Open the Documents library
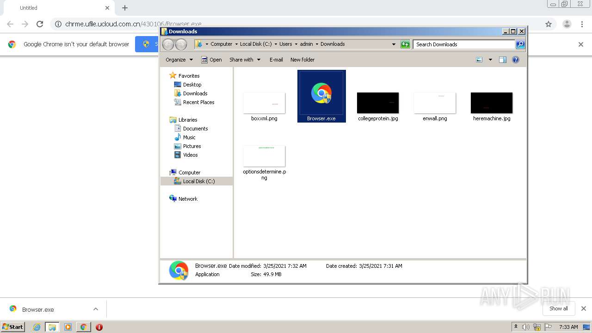This screenshot has width=592, height=333. (x=195, y=129)
